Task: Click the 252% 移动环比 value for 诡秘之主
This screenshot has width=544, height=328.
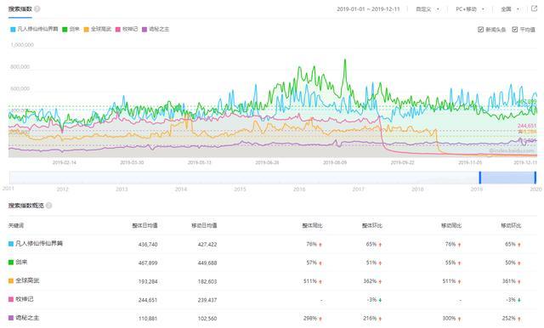Action: click(509, 318)
